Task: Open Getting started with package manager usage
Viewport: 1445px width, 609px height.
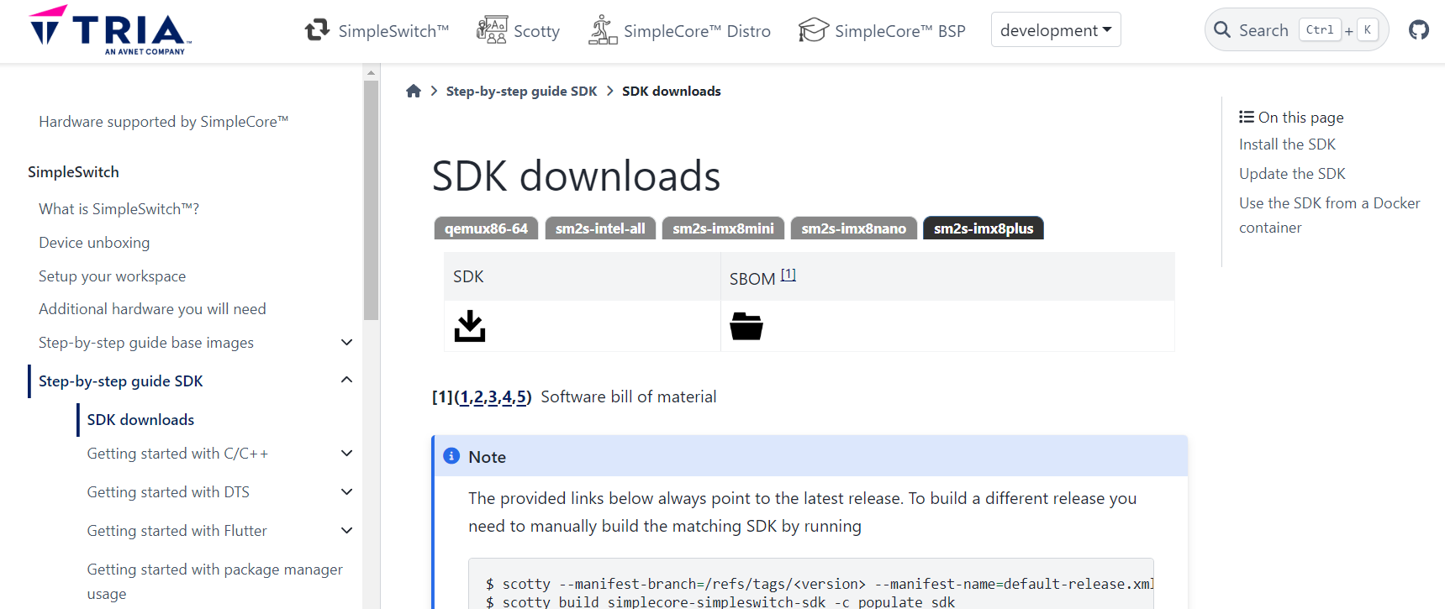Action: [x=214, y=581]
